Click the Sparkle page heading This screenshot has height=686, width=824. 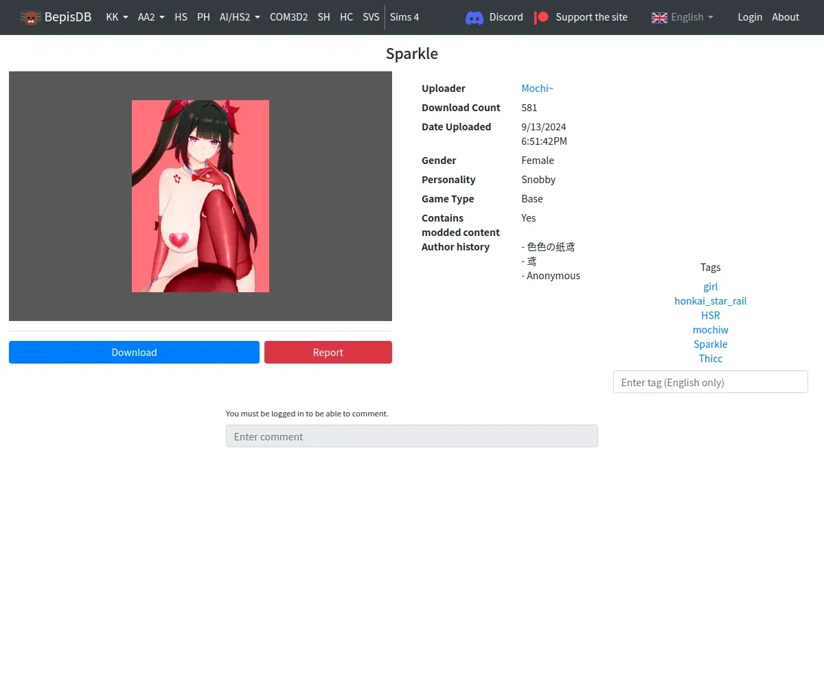pos(412,54)
